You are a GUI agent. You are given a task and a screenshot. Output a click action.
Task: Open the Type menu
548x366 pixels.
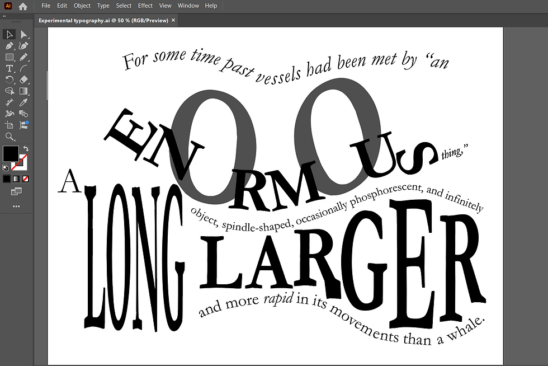(103, 6)
